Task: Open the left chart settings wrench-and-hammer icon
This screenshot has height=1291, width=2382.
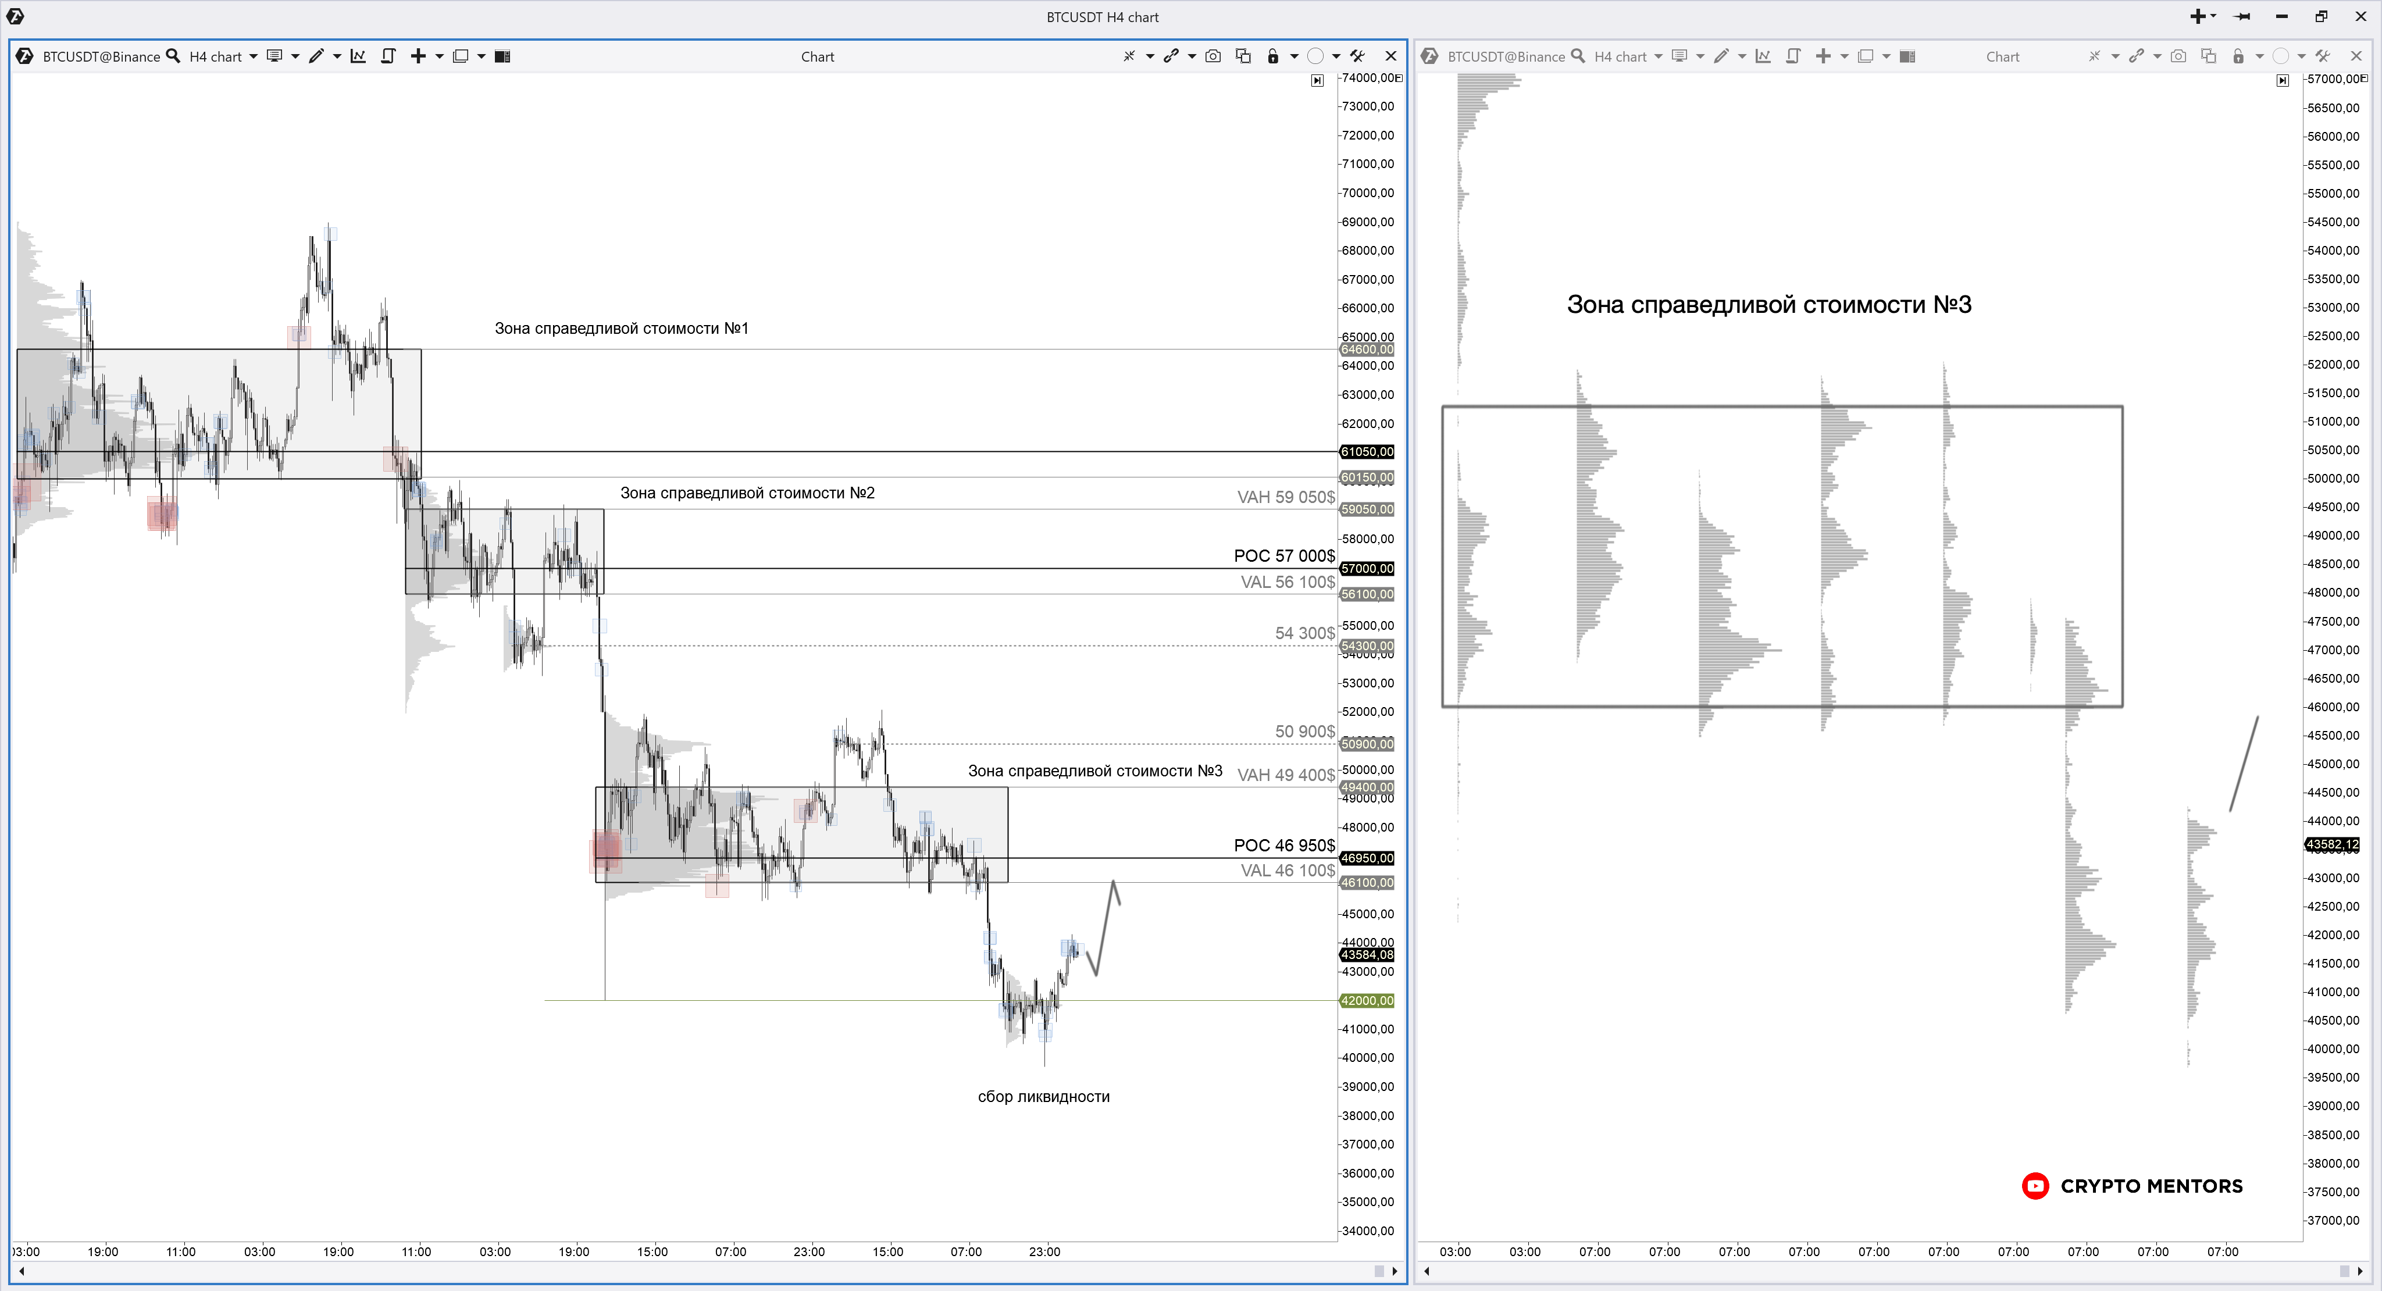Action: (x=1357, y=56)
